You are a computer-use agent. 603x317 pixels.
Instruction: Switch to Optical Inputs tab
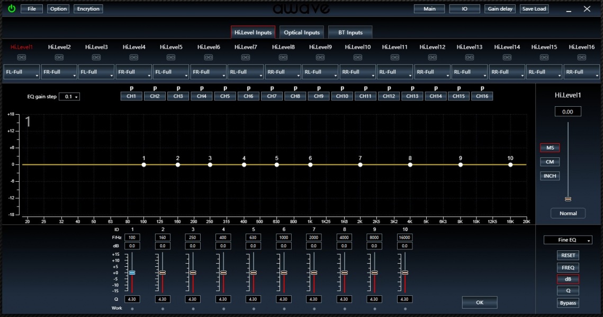(302, 32)
